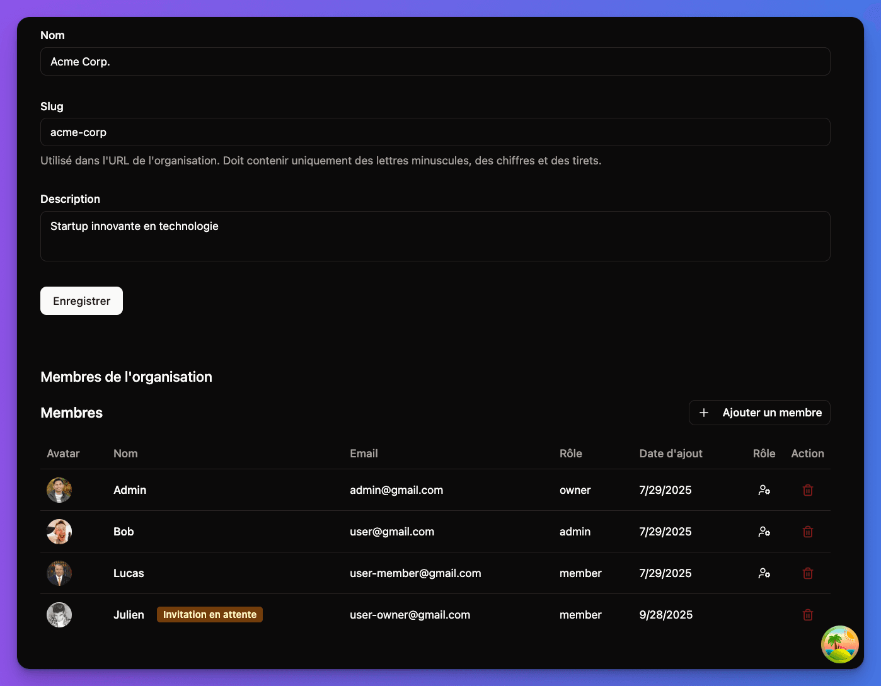Open the tropical island badge in the corner
881x686 pixels.
pos(839,644)
